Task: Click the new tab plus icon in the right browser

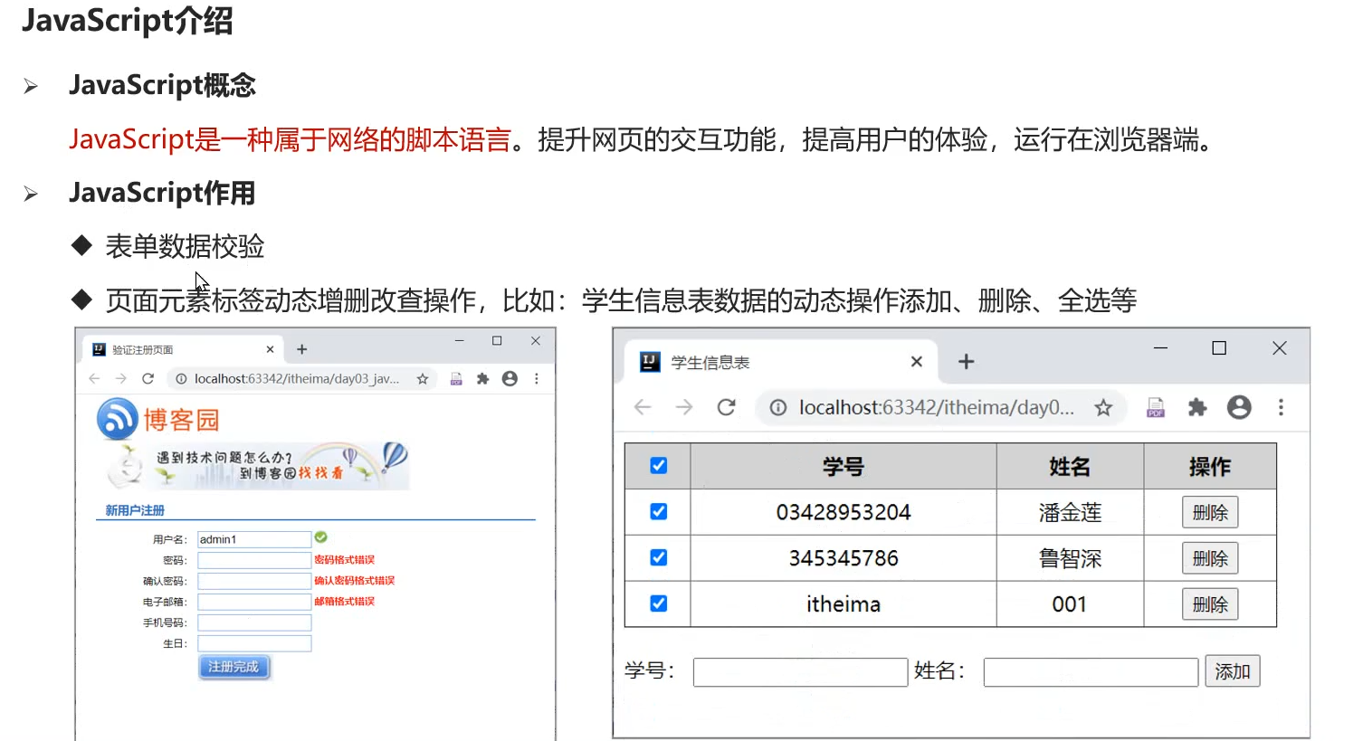Action: [965, 361]
